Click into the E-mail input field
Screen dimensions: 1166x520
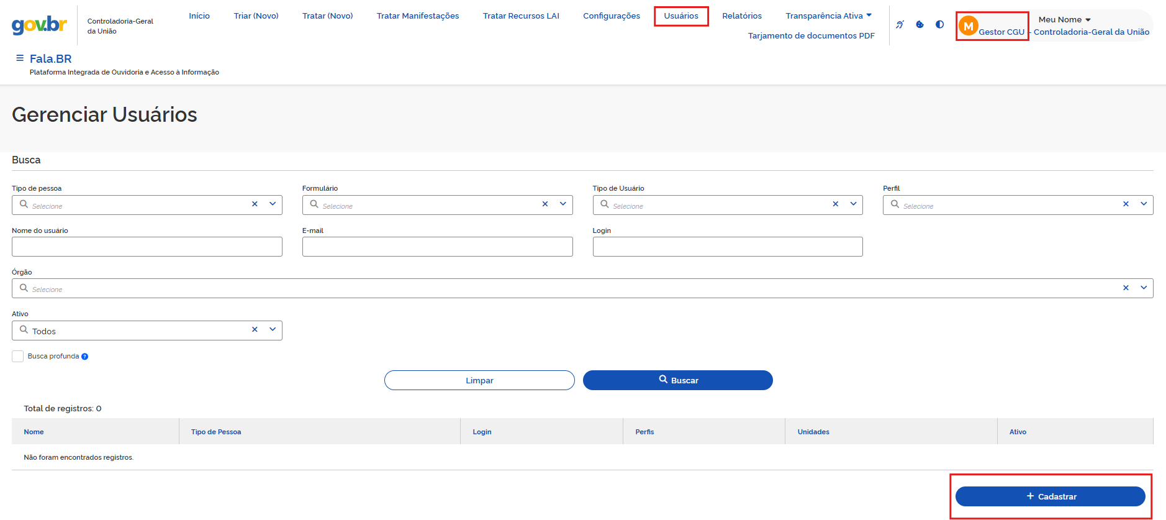pyautogui.click(x=437, y=247)
